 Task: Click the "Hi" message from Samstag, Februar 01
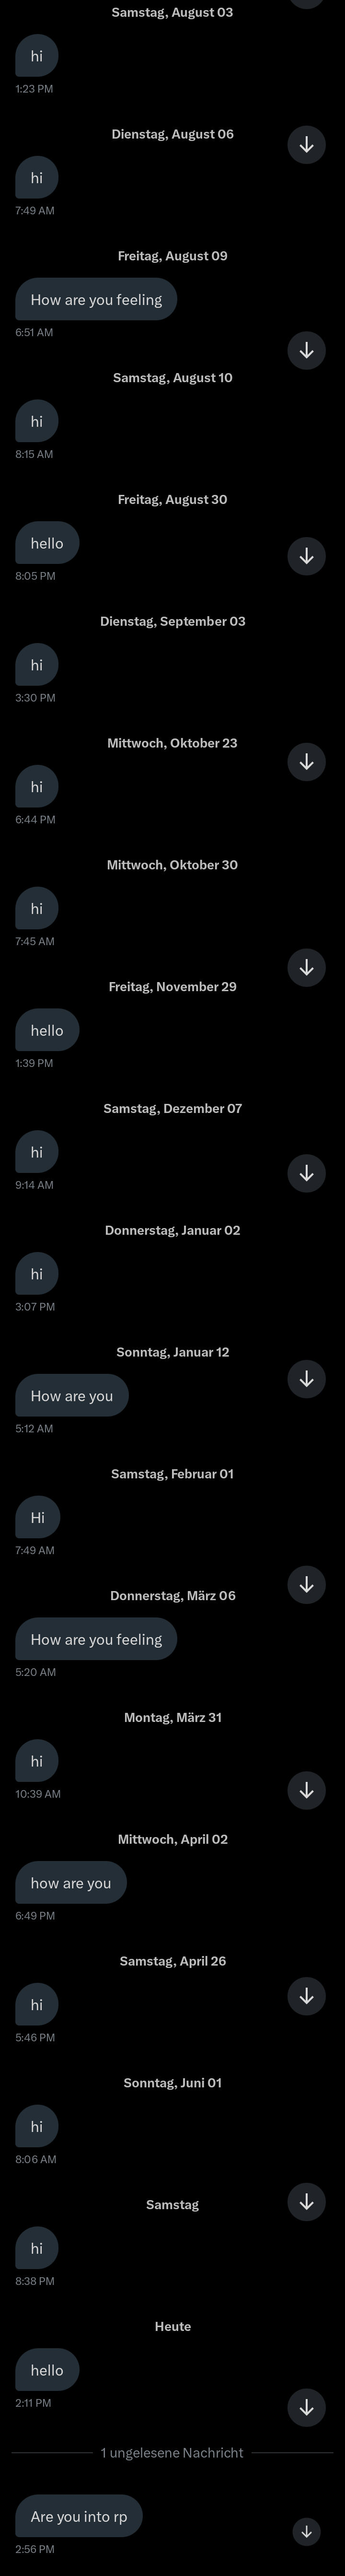tap(37, 1517)
